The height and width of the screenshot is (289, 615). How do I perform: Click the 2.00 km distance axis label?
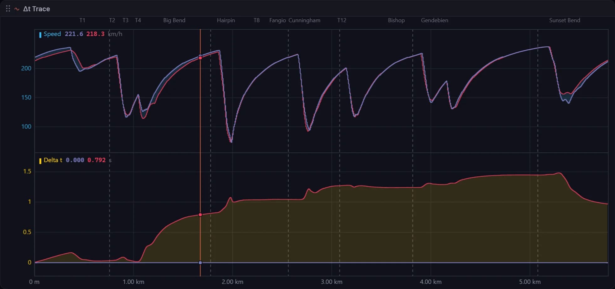(x=233, y=282)
